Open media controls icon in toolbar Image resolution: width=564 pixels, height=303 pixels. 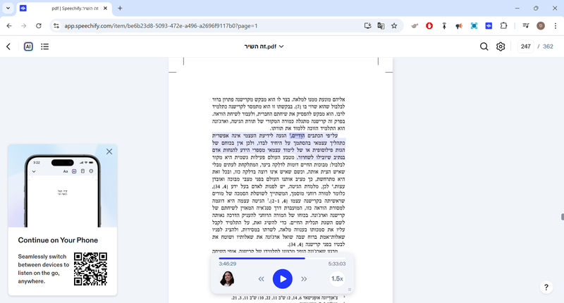(525, 26)
